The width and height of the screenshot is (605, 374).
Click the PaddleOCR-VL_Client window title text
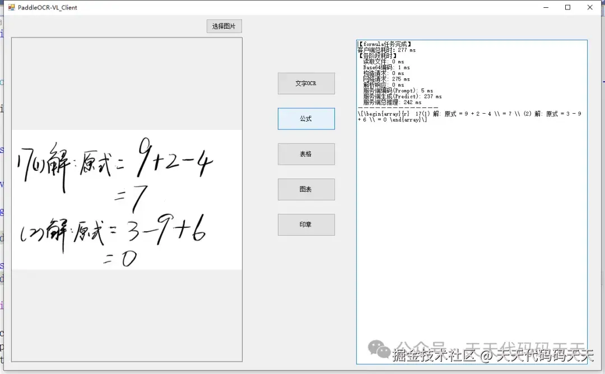[48, 7]
